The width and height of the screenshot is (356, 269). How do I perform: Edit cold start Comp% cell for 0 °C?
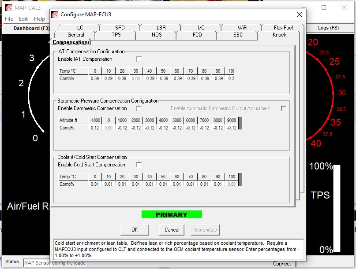(x=95, y=184)
